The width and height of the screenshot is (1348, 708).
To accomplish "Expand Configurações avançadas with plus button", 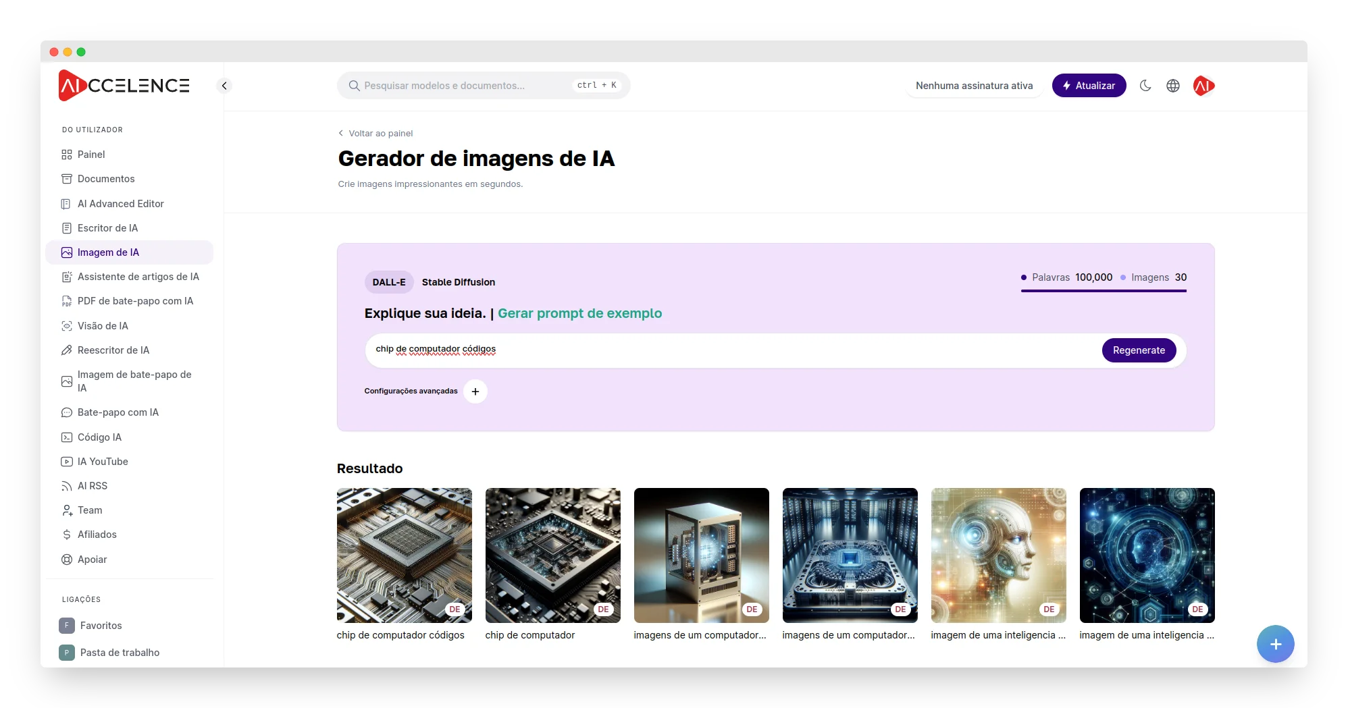I will [x=475, y=391].
